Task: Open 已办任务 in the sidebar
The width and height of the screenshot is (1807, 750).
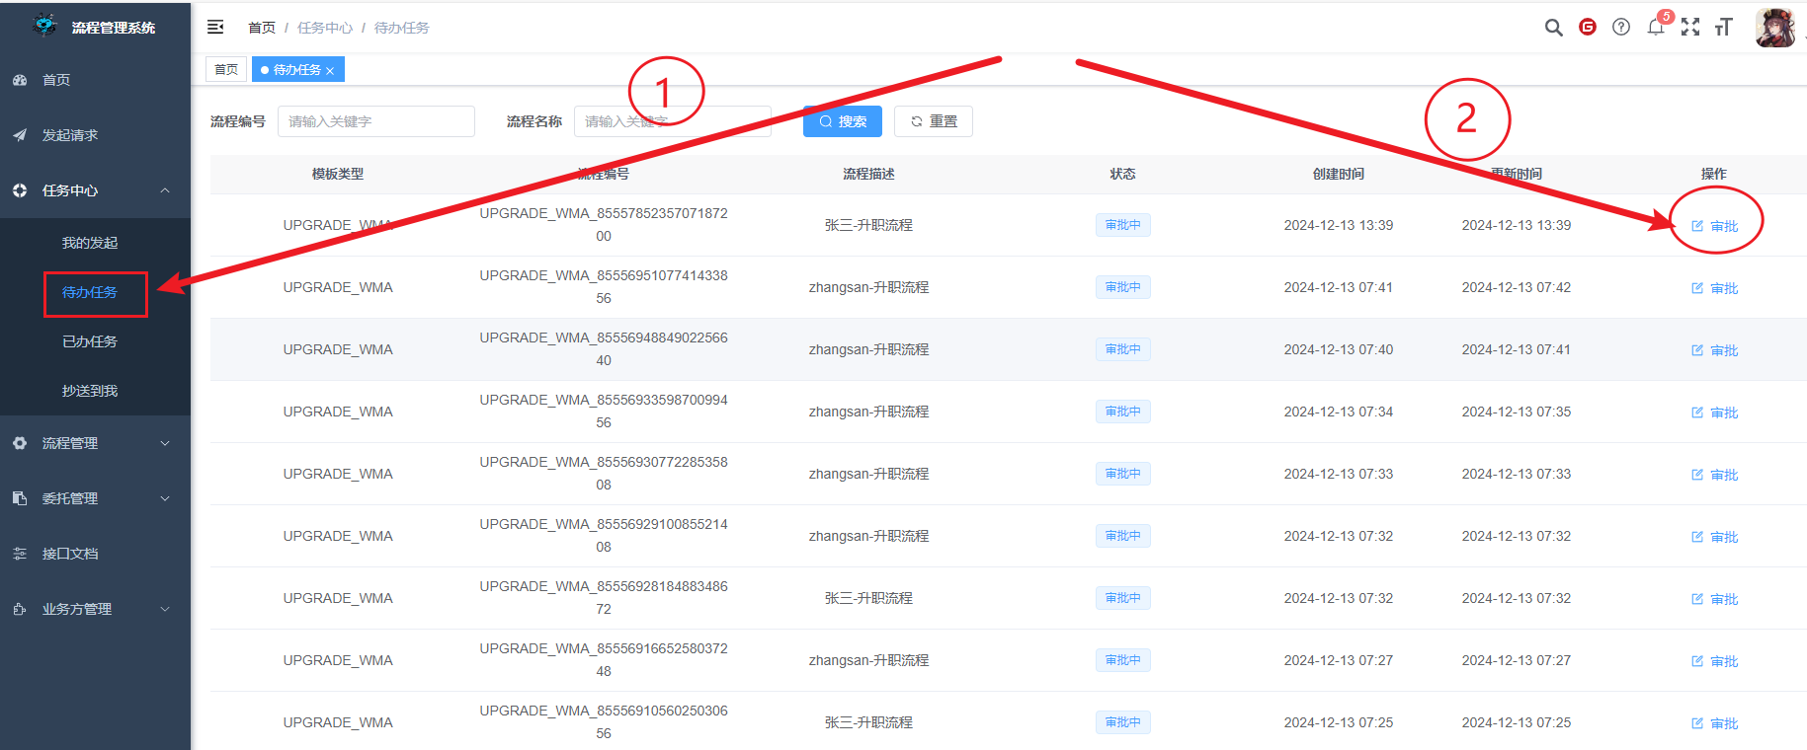Action: click(90, 341)
